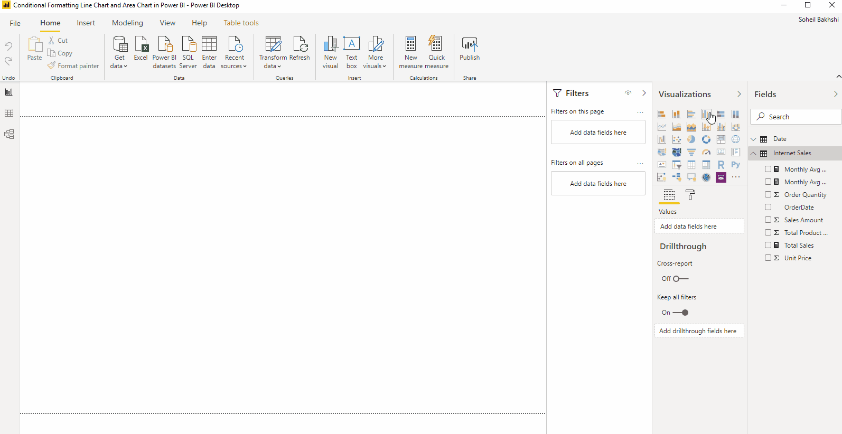This screenshot has width=842, height=434.
Task: Select the area chart visual
Action: [x=676, y=127]
